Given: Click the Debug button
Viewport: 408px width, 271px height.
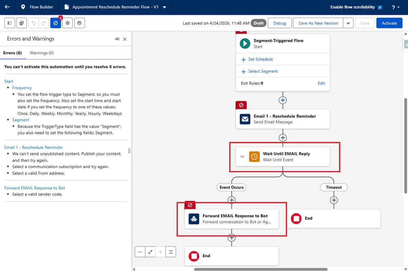Looking at the screenshot, I should pyautogui.click(x=279, y=23).
